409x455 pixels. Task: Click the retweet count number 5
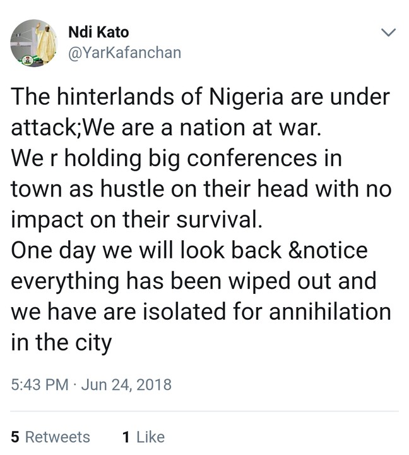pos(15,437)
